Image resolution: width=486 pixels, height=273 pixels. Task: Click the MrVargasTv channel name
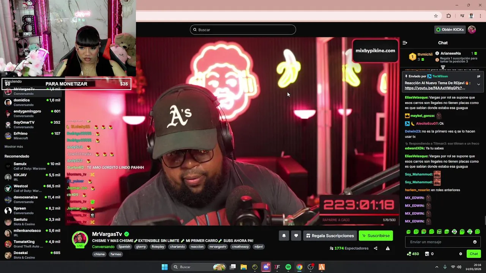click(x=107, y=234)
